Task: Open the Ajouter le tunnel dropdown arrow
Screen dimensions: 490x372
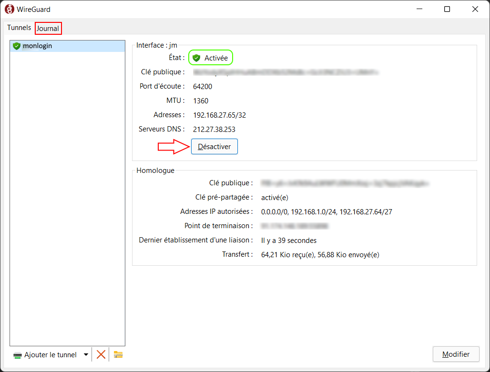Action: click(x=86, y=354)
